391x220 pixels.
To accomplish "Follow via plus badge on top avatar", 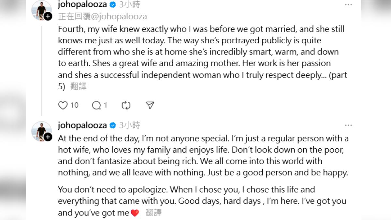I will (48, 16).
